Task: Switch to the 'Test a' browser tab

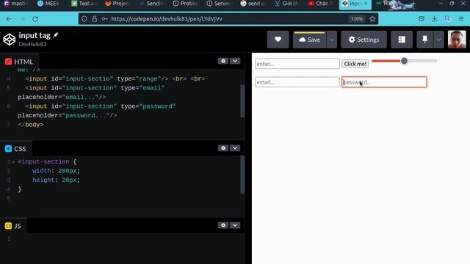Action: (x=83, y=4)
